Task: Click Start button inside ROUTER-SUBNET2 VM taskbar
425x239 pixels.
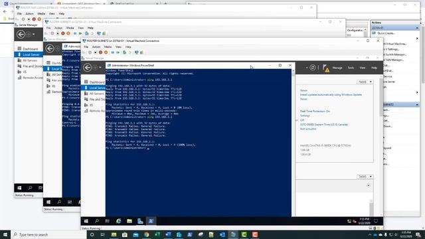Action: 86,221
